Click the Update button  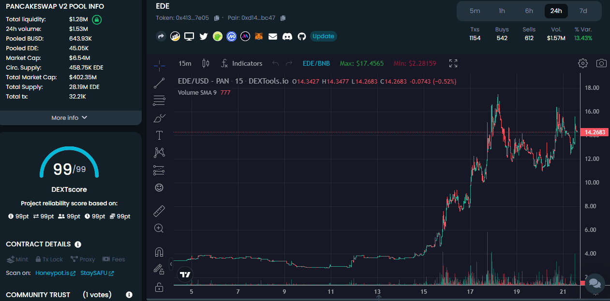coord(323,36)
